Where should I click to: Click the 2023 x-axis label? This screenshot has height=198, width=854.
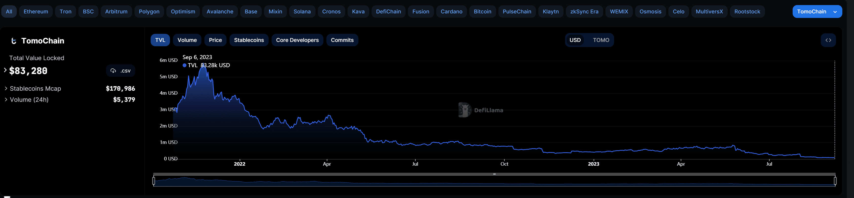(594, 164)
